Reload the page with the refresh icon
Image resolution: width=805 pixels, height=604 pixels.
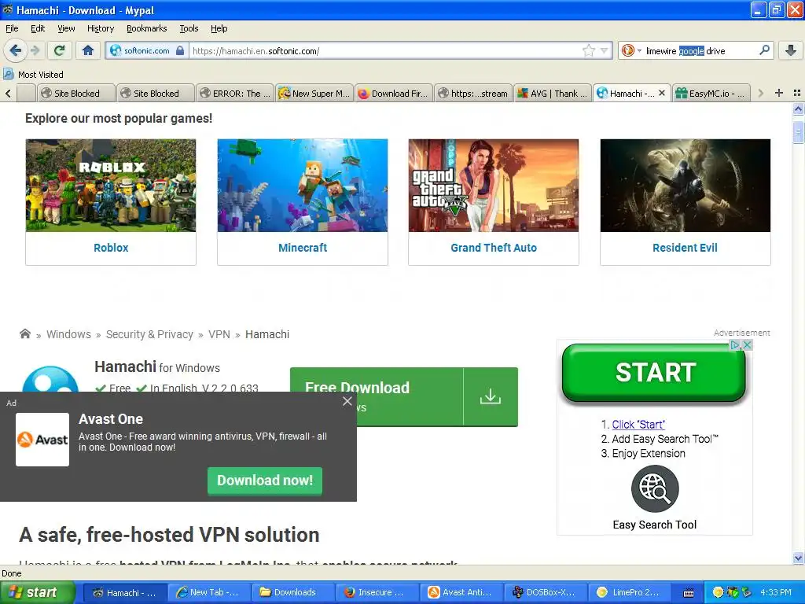(x=60, y=50)
